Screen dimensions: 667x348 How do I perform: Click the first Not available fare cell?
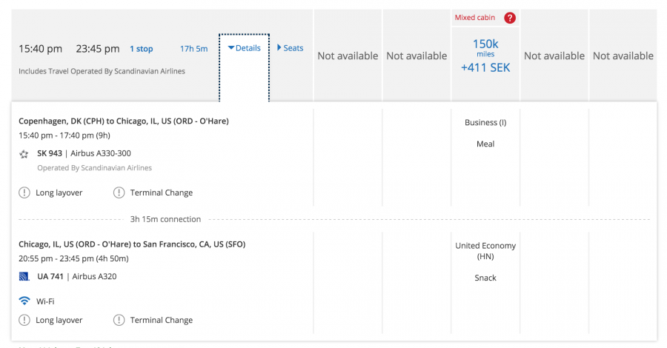pos(348,56)
